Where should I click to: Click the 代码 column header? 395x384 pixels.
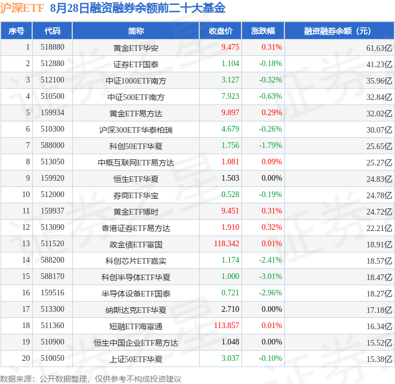[52, 30]
